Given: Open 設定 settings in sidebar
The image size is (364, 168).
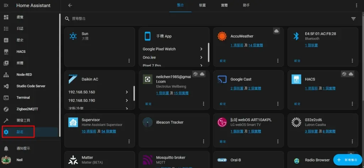Looking at the screenshot, I should click(30, 132).
